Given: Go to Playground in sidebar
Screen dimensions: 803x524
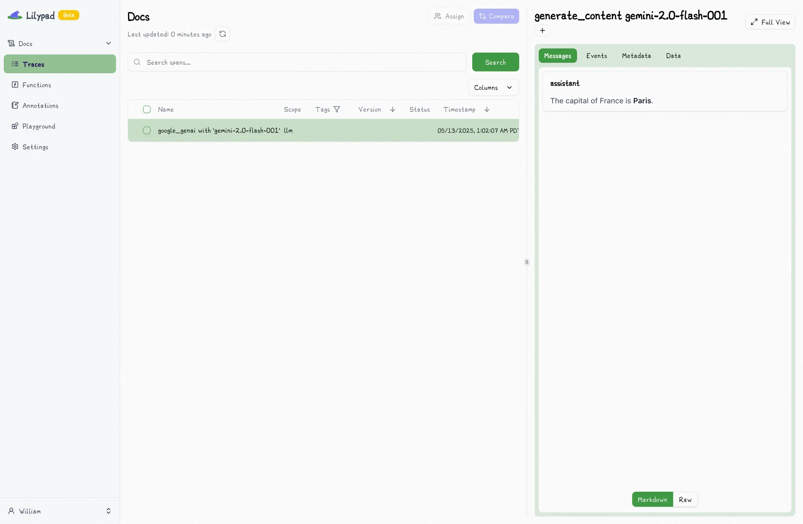Looking at the screenshot, I should coord(38,126).
